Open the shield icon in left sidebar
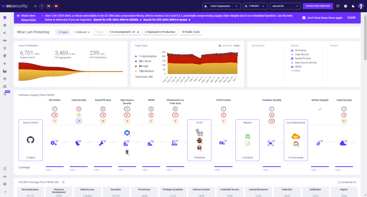This screenshot has width=367, height=197. tap(5, 56)
